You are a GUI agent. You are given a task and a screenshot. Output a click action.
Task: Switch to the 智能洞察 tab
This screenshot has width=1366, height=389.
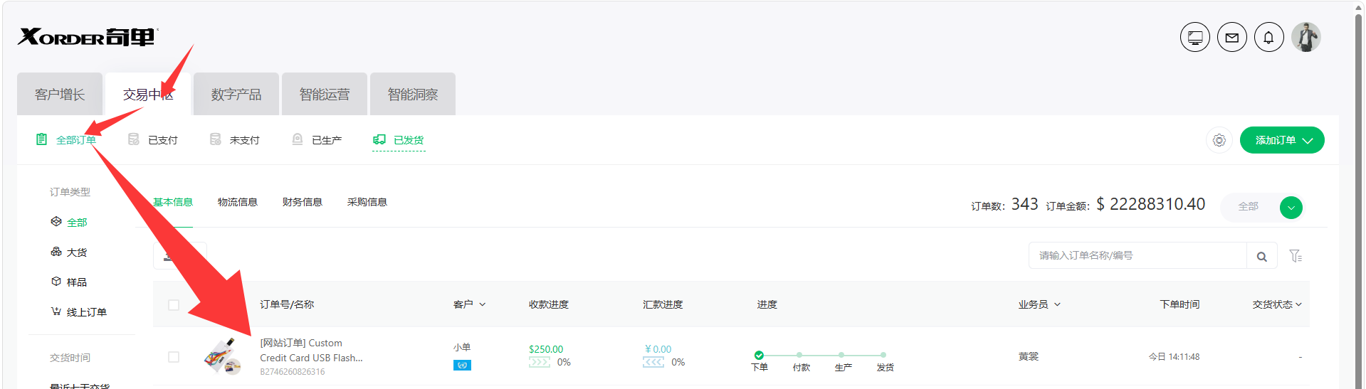(413, 94)
